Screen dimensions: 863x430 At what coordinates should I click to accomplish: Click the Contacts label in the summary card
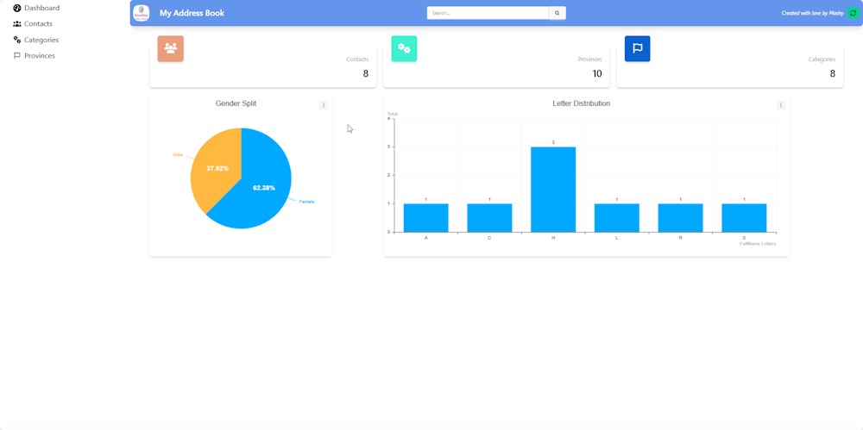pyautogui.click(x=357, y=59)
